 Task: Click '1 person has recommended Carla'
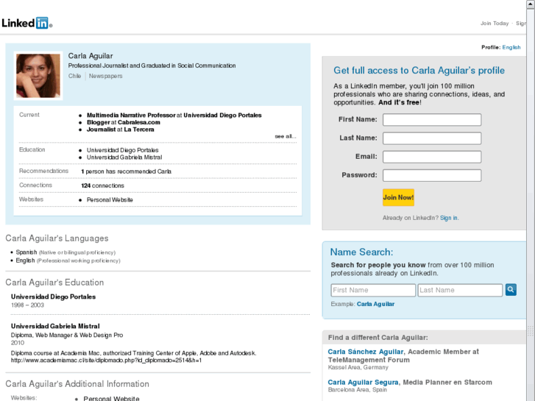tap(126, 171)
